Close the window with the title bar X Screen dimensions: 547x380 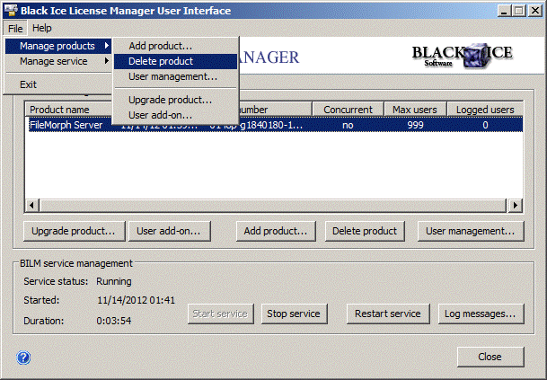pyautogui.click(x=534, y=11)
